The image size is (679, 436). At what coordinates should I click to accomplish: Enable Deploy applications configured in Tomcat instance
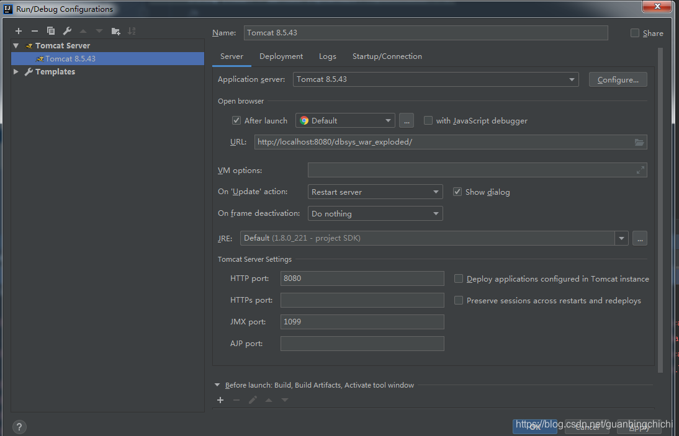(459, 278)
